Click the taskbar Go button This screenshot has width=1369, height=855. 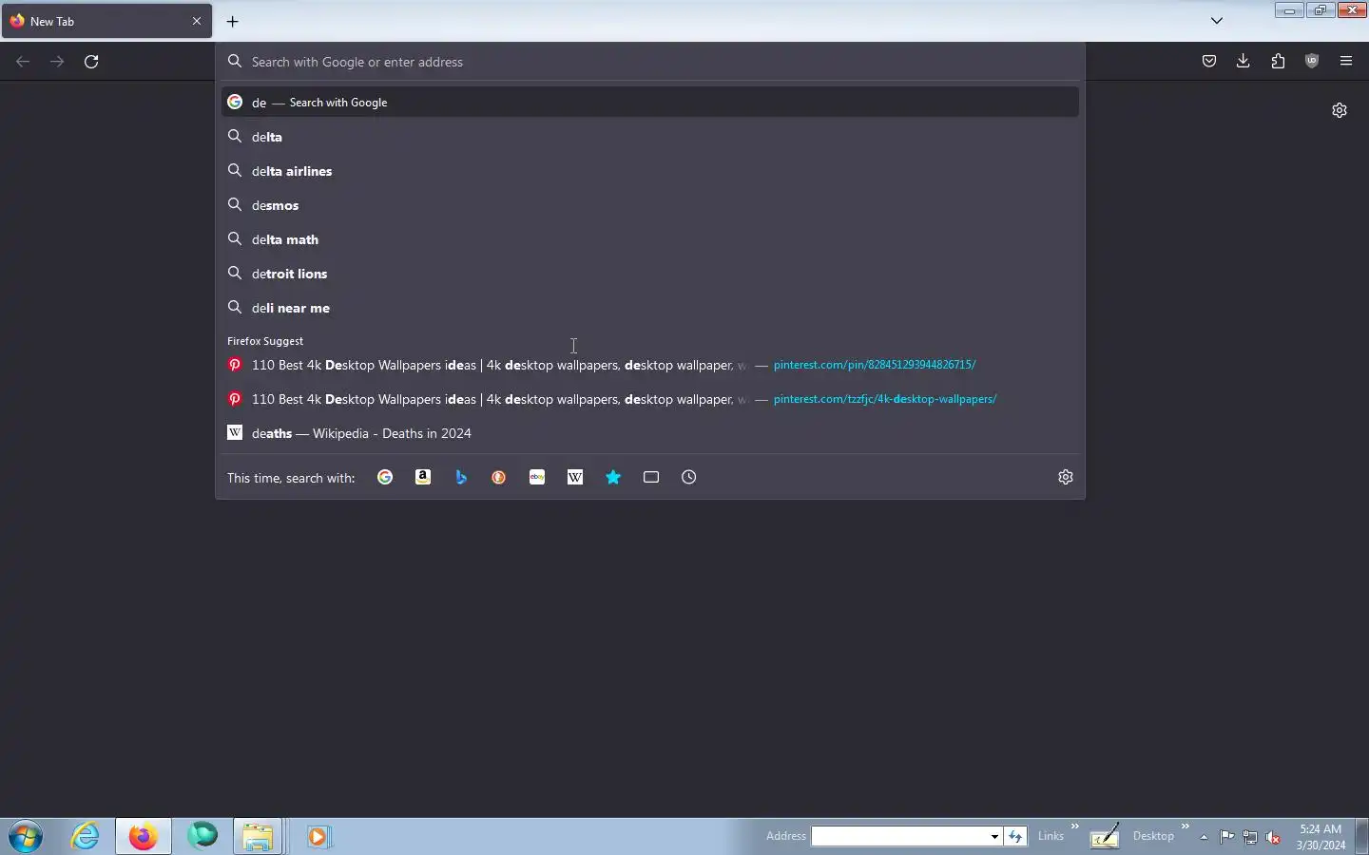pos(1016,836)
